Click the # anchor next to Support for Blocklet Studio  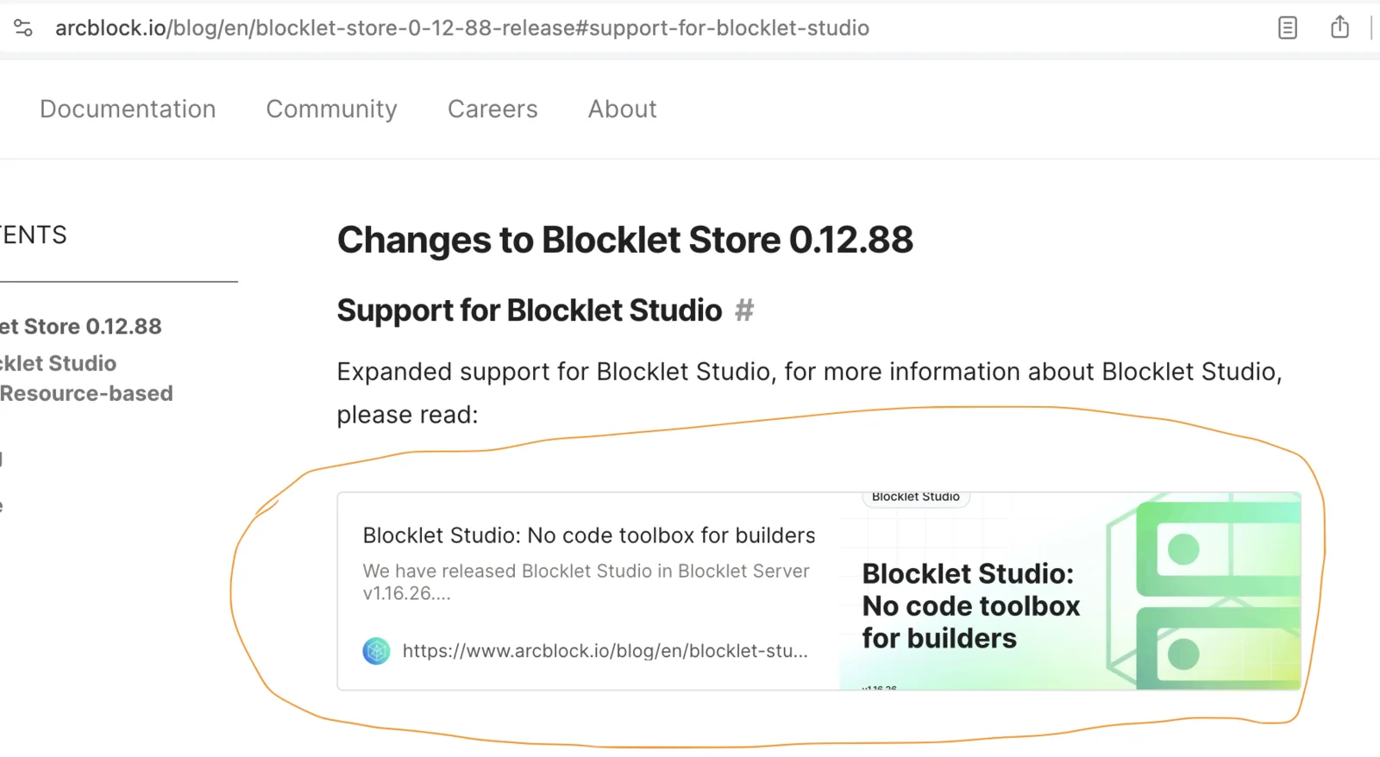point(744,310)
